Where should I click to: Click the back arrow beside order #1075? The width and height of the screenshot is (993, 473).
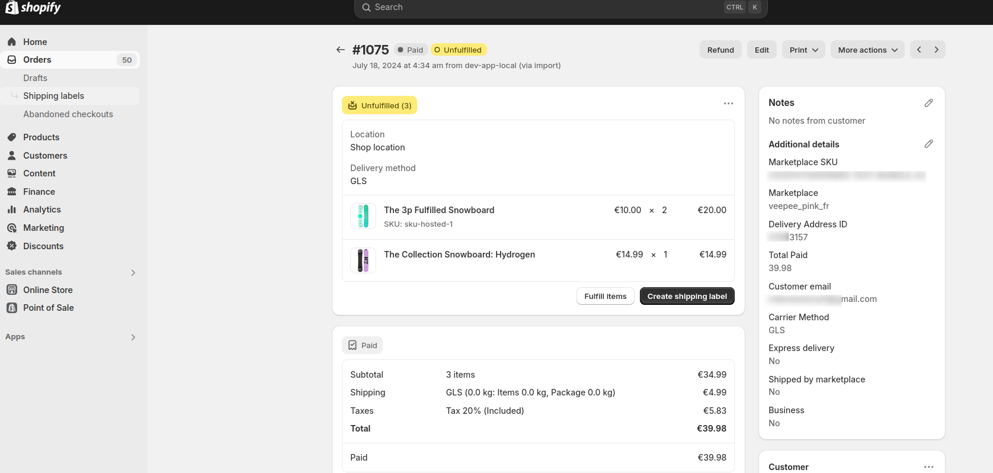340,50
